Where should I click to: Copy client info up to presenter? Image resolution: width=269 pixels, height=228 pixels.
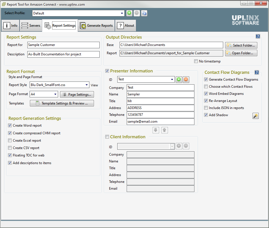165,130
